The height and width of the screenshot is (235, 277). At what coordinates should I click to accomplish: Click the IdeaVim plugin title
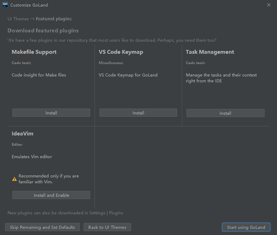point(22,133)
